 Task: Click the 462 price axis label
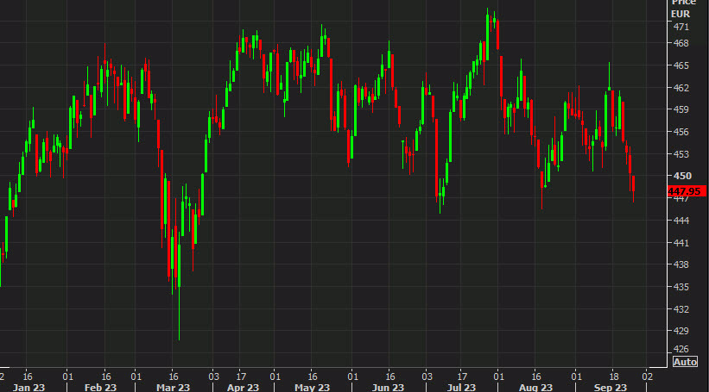pos(681,88)
